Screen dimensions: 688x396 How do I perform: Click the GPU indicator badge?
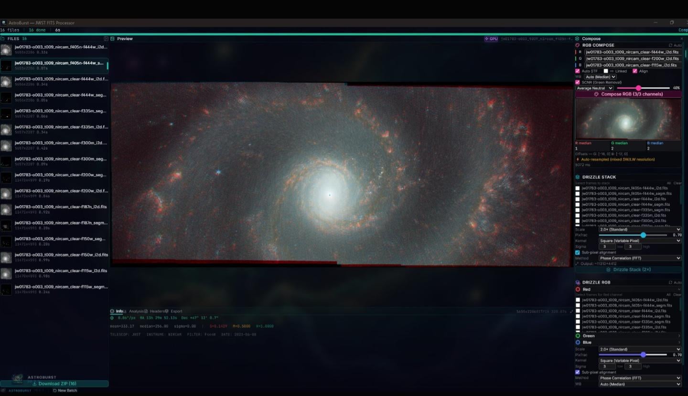point(491,39)
